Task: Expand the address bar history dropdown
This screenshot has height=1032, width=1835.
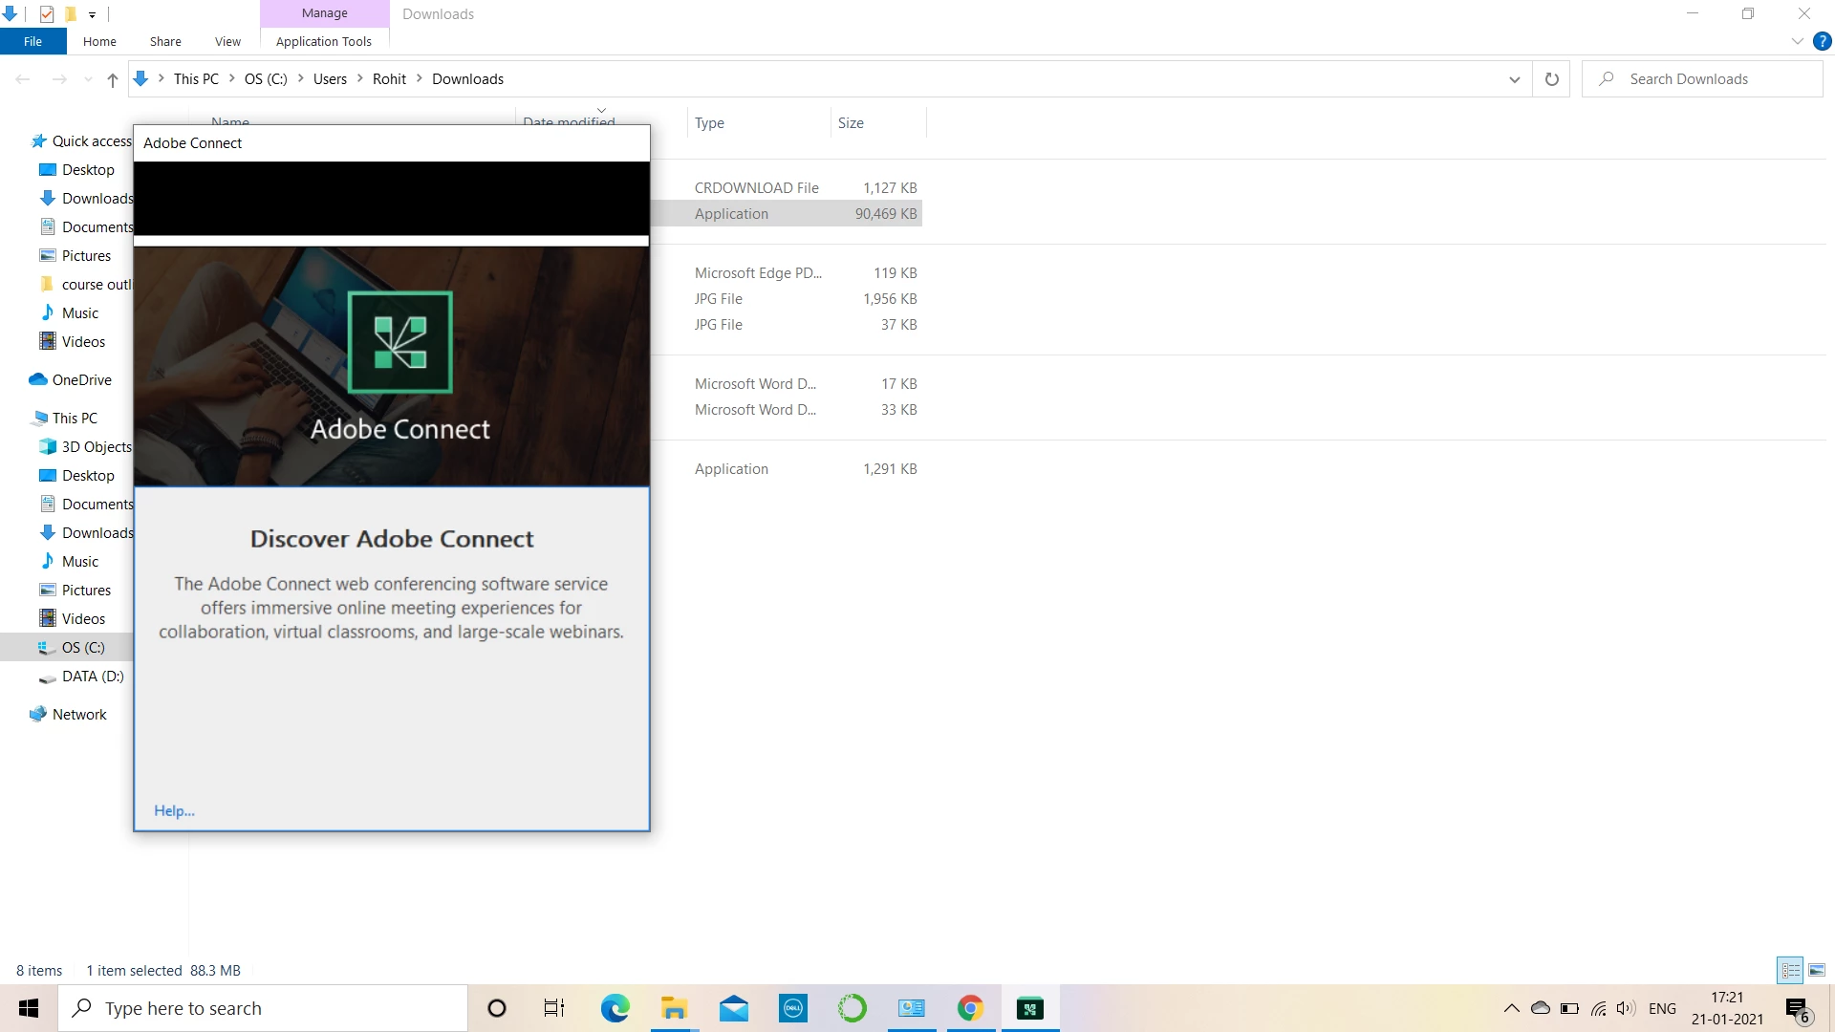Action: click(x=1514, y=79)
